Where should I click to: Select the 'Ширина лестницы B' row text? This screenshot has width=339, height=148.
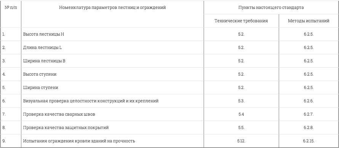pyautogui.click(x=44, y=61)
